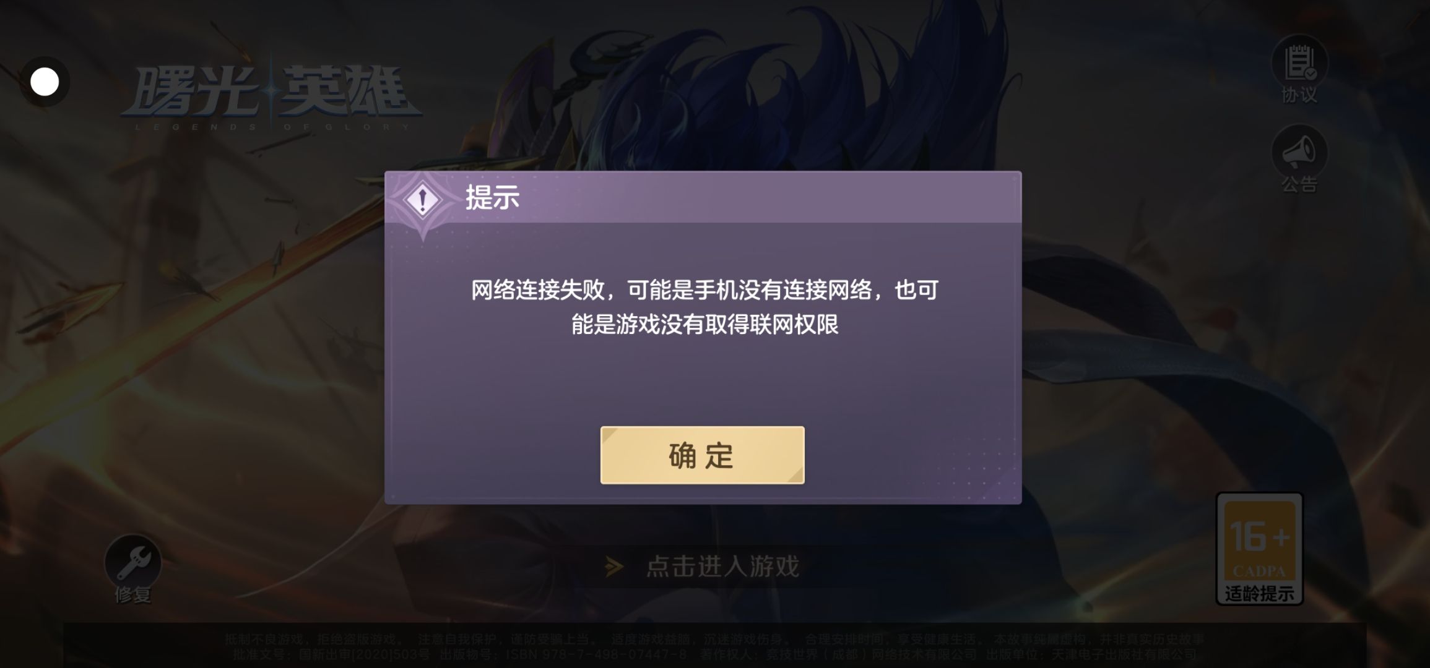Click the 提示 dialog title text

[x=492, y=198]
